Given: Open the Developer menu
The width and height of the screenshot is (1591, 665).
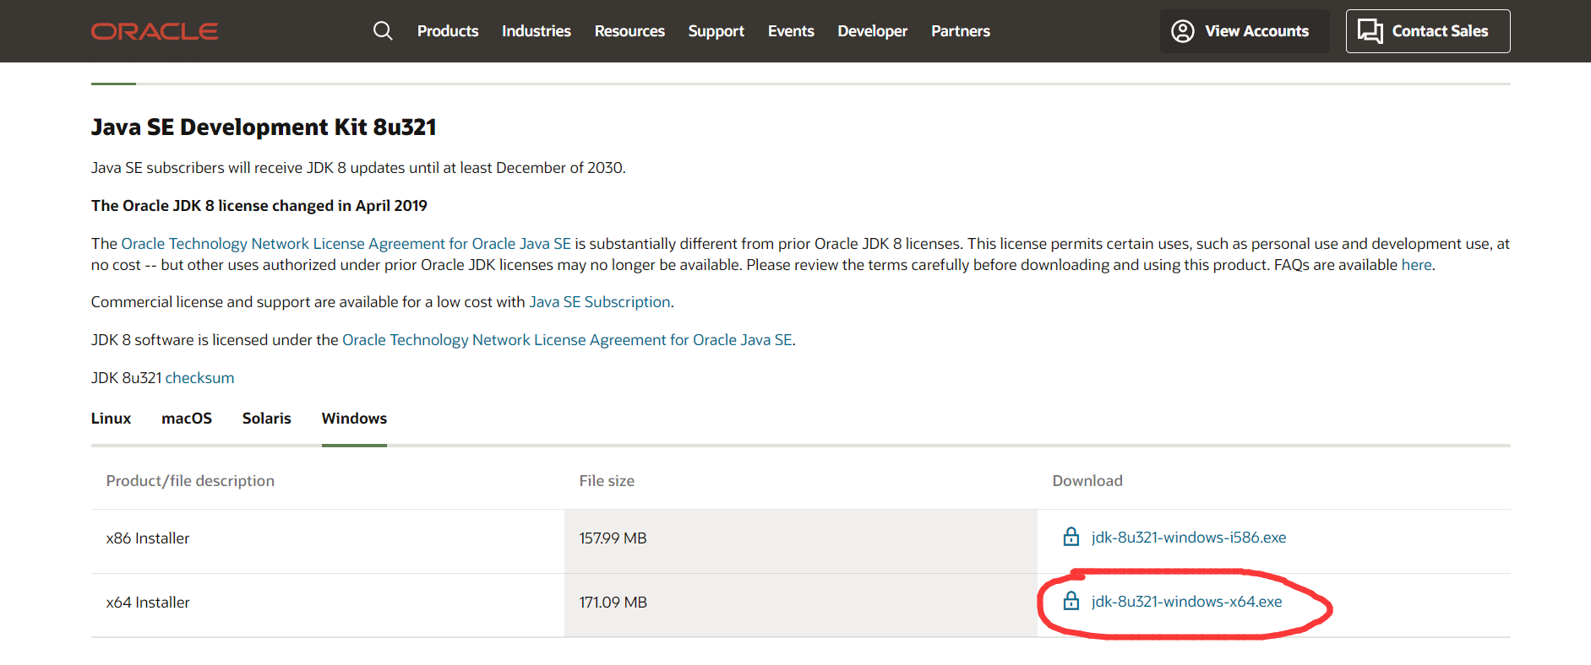Looking at the screenshot, I should 873,31.
